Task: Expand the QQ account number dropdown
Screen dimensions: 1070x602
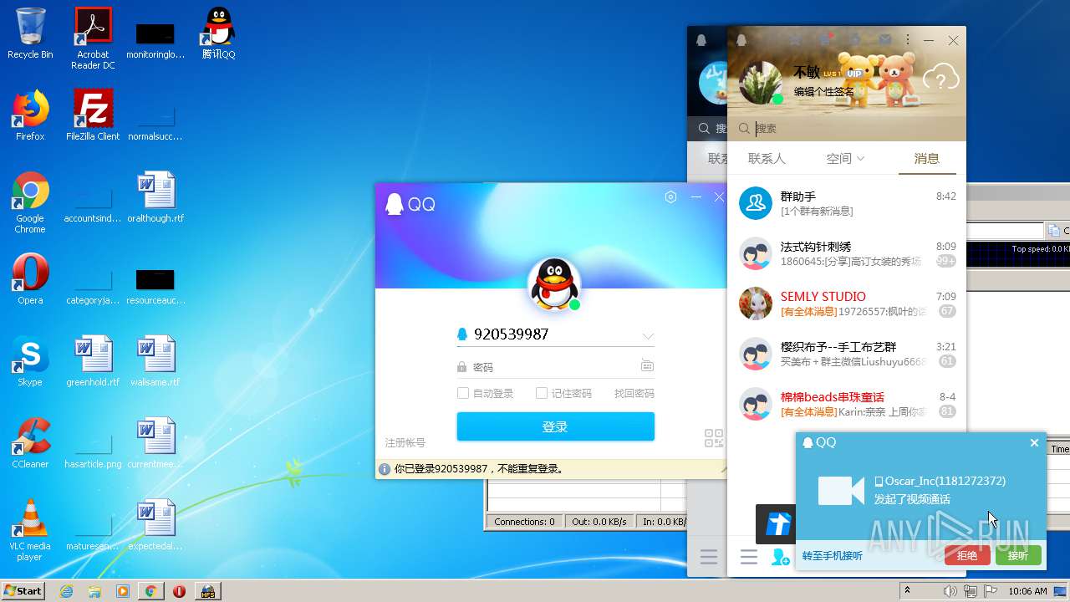Action: pos(648,336)
